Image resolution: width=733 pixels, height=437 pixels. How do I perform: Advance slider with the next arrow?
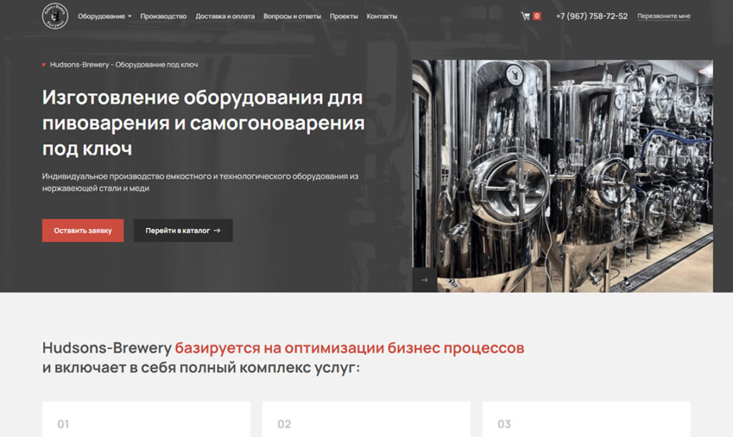[424, 280]
